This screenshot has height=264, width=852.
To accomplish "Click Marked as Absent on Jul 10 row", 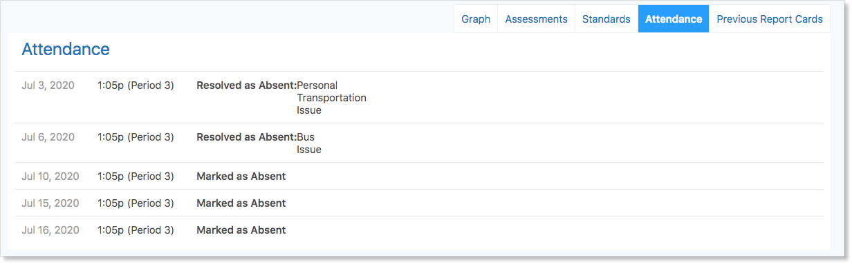I will pyautogui.click(x=241, y=176).
